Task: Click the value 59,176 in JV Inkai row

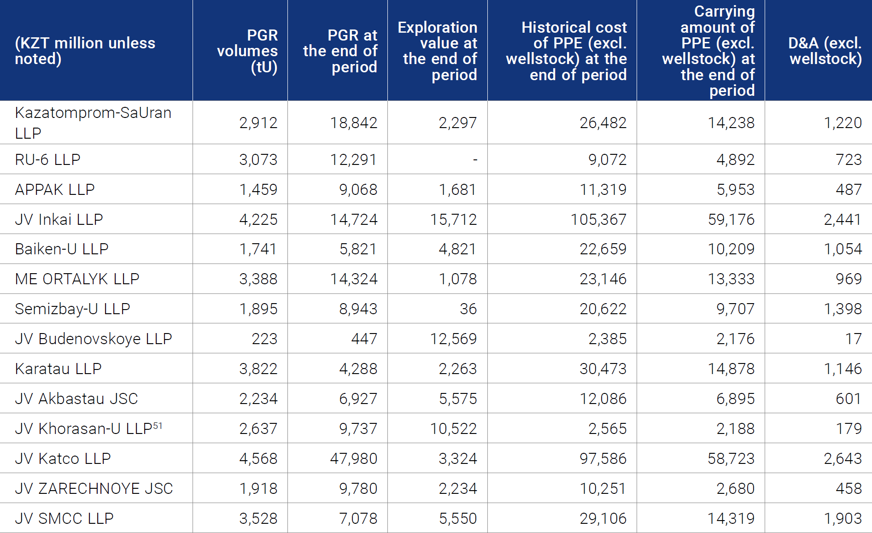Action: tap(732, 219)
